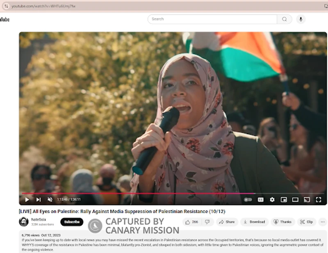328x253 pixels.
Task: Enter full screen mode
Action: (x=319, y=200)
